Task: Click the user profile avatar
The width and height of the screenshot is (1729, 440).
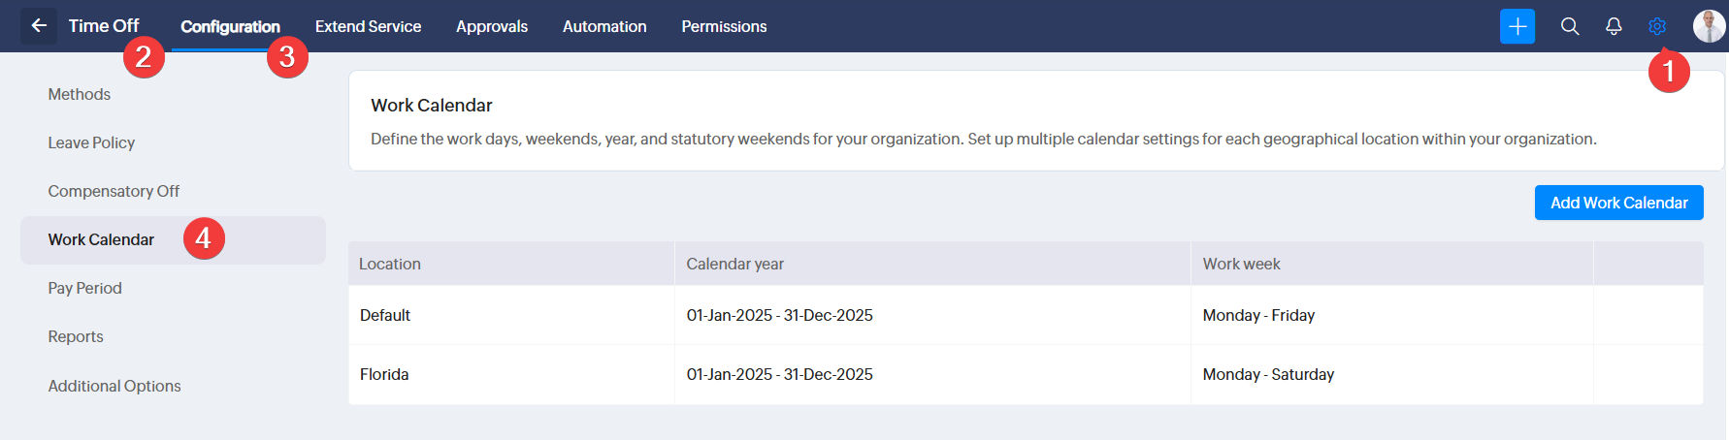Action: pos(1708,26)
